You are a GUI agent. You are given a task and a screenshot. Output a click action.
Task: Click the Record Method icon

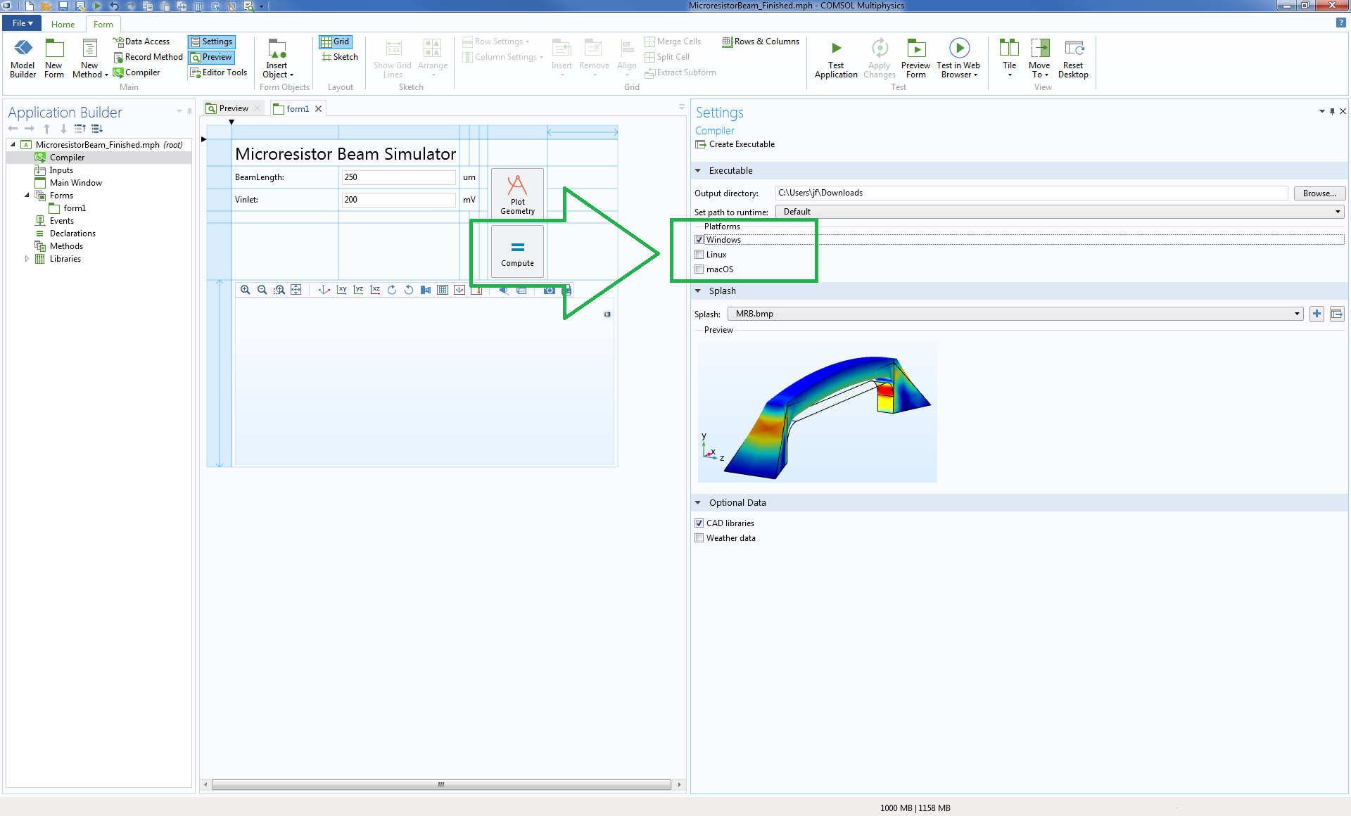coord(118,57)
